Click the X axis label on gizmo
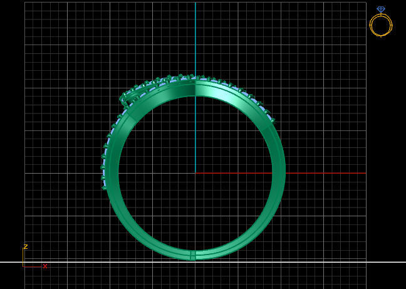 [x=45, y=266]
